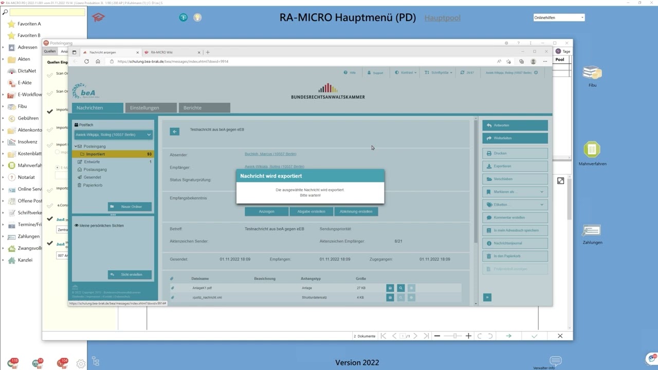
Task: Open the Postfach selection dropdown
Action: [x=114, y=135]
